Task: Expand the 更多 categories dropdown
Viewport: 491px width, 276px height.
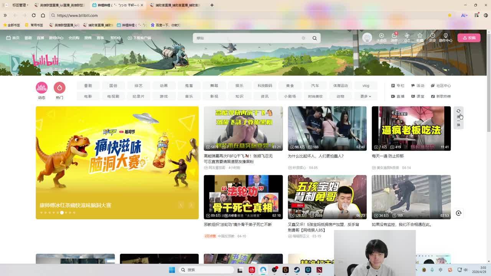Action: point(366,97)
